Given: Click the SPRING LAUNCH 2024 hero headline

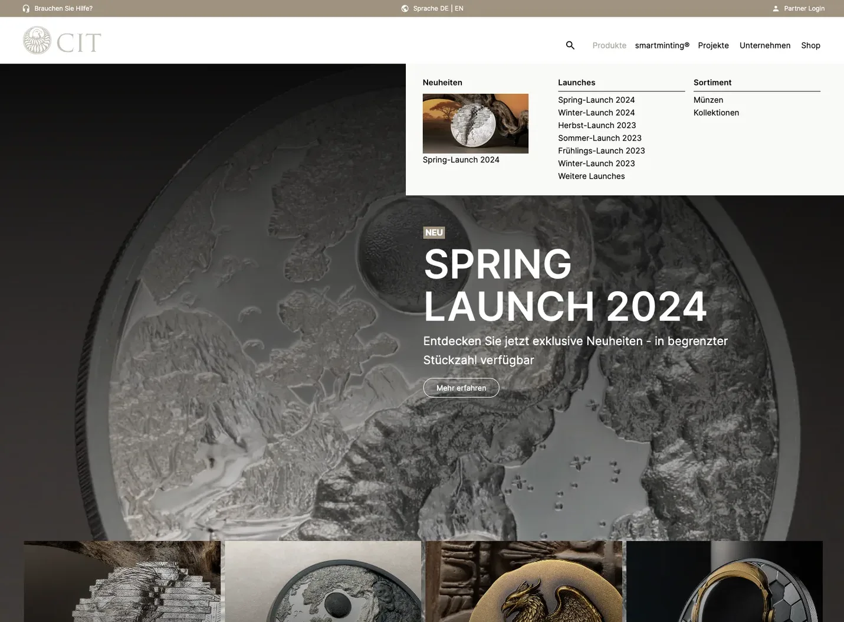Looking at the screenshot, I should click(565, 285).
